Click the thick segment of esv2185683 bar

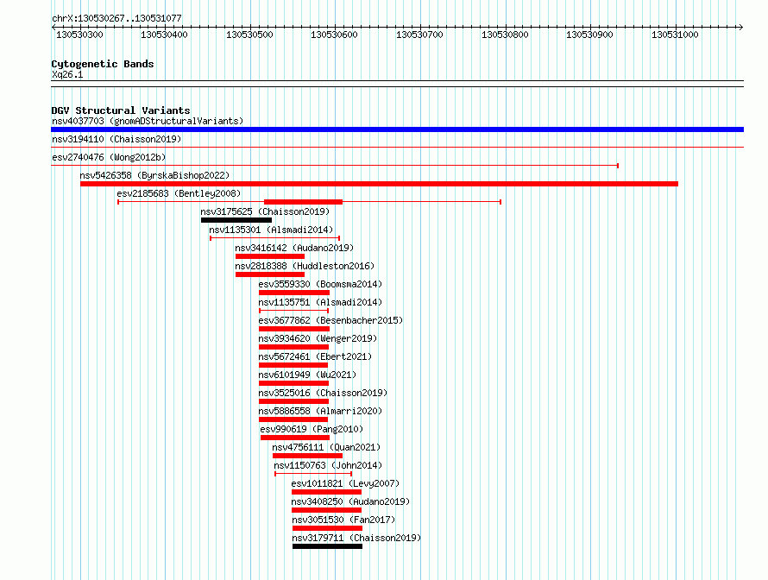pyautogui.click(x=303, y=202)
